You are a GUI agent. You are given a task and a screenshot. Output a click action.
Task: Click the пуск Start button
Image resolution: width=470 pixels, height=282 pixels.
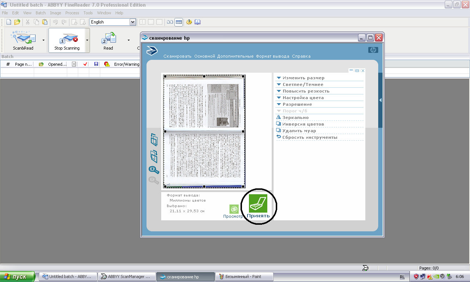click(x=18, y=276)
